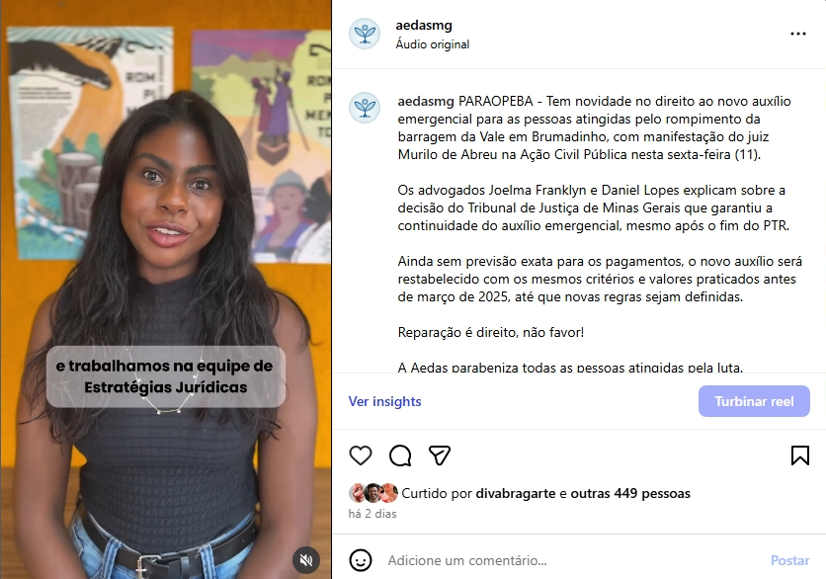Open the emoji picker smiley icon
826x579 pixels.
361,560
